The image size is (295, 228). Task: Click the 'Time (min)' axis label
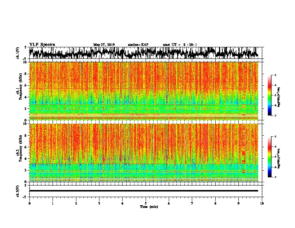[x=149, y=207]
